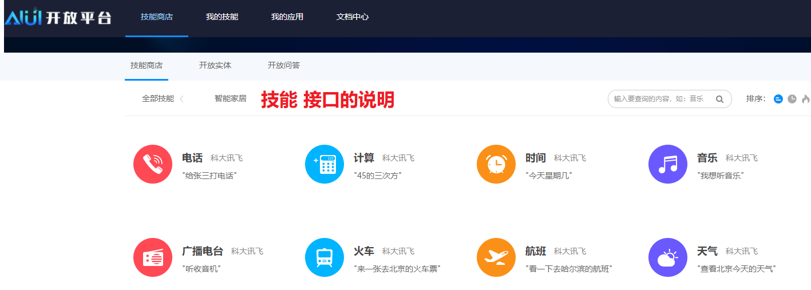Screen dimensions: 811x290
Task: Open the 电话 phone skill icon
Action: [x=153, y=164]
